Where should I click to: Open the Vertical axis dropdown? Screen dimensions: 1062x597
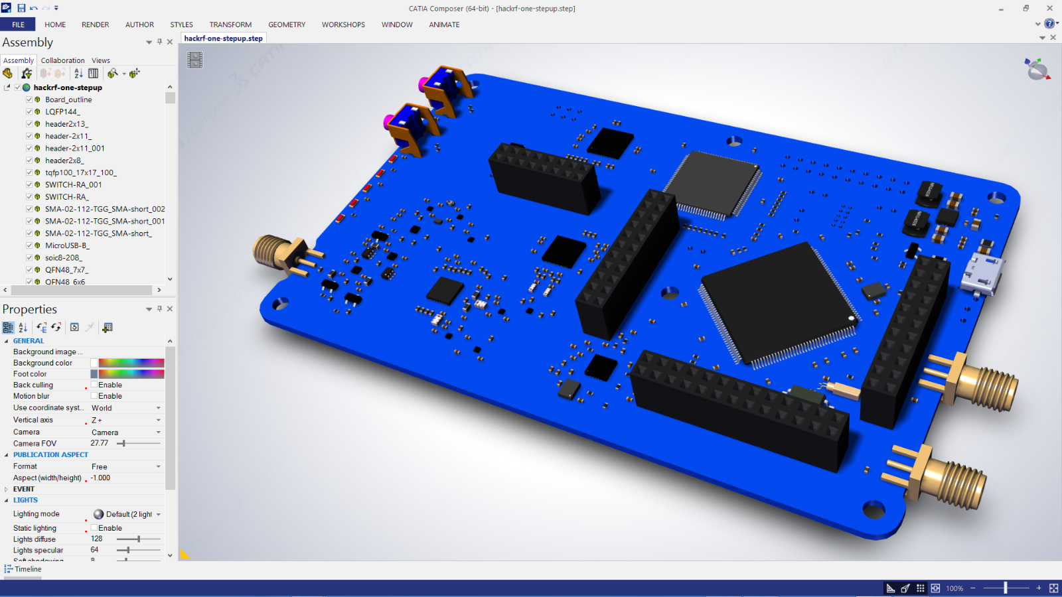click(158, 420)
